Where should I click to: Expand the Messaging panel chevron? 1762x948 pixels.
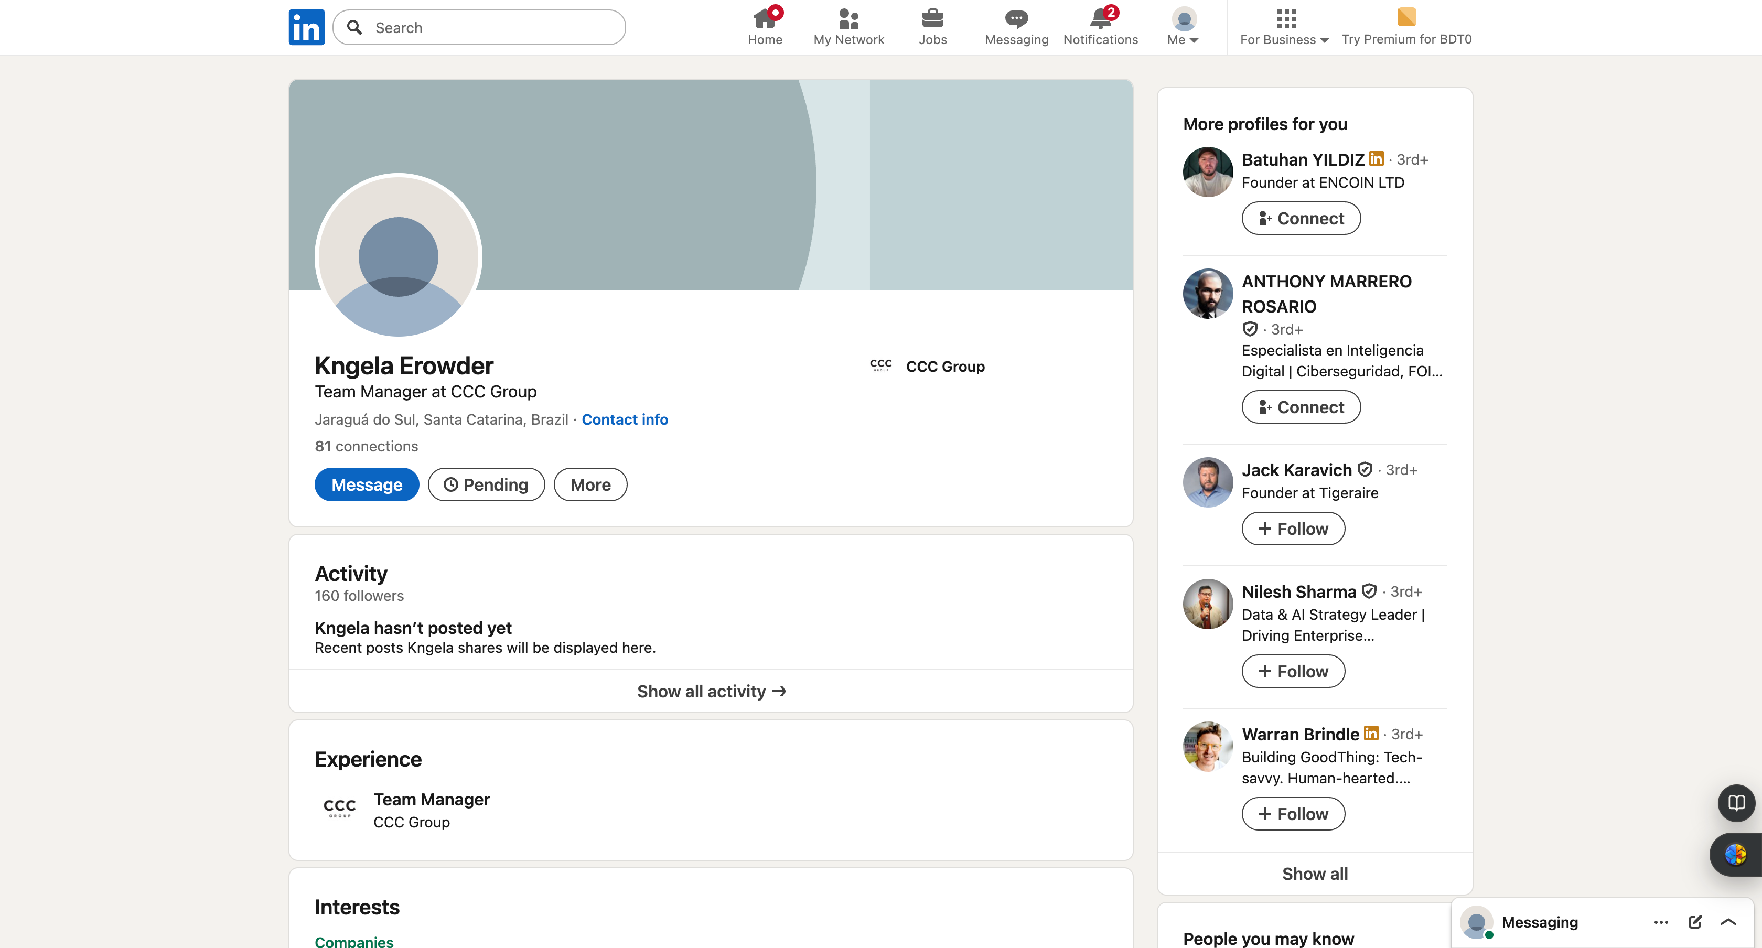pos(1728,922)
